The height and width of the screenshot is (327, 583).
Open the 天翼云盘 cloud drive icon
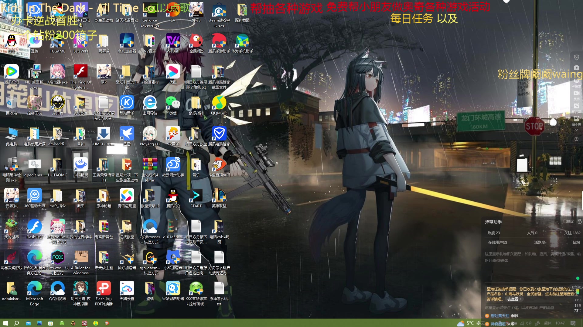[127, 291]
